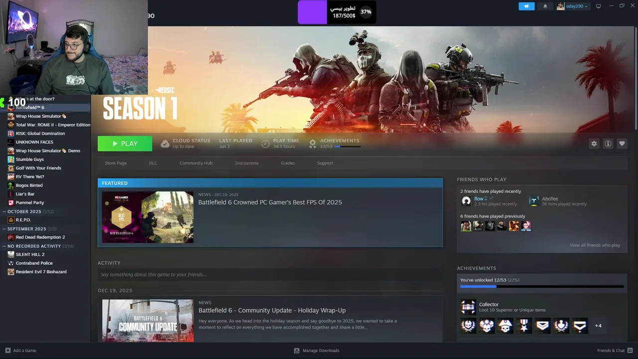Click the medal star achievement badge
This screenshot has height=359, width=638.
click(524, 326)
